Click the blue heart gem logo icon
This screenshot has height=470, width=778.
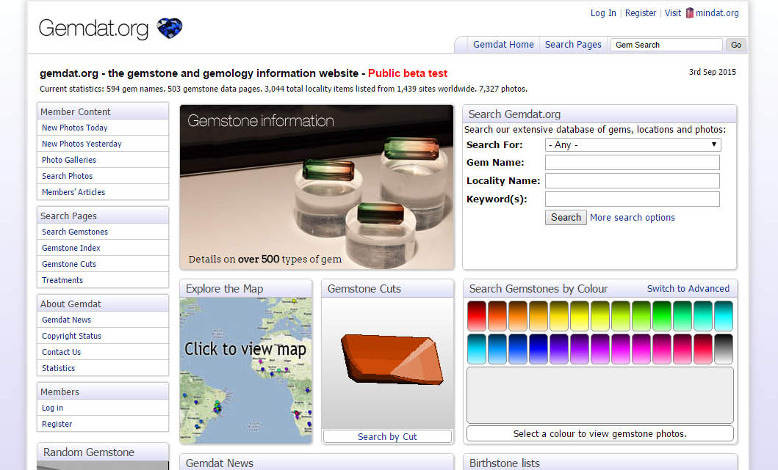pyautogui.click(x=170, y=29)
